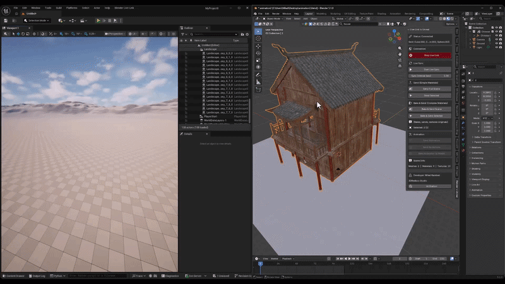Toggle lock on Location X value
Screen dimensions: 505x284
tap(496, 92)
